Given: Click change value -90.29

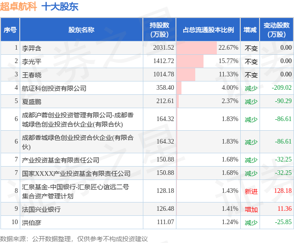Looking at the screenshot, I should [x=283, y=101].
